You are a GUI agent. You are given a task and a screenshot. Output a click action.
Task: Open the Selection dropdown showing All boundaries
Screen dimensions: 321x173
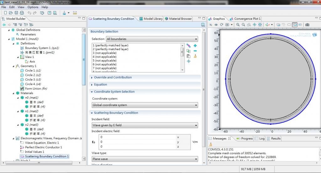click(x=152, y=39)
